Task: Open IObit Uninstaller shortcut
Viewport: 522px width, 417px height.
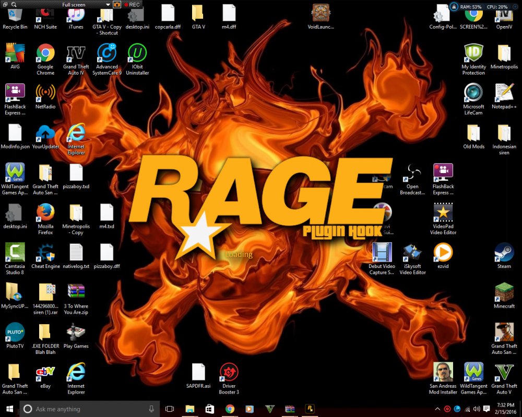Action: tap(137, 59)
